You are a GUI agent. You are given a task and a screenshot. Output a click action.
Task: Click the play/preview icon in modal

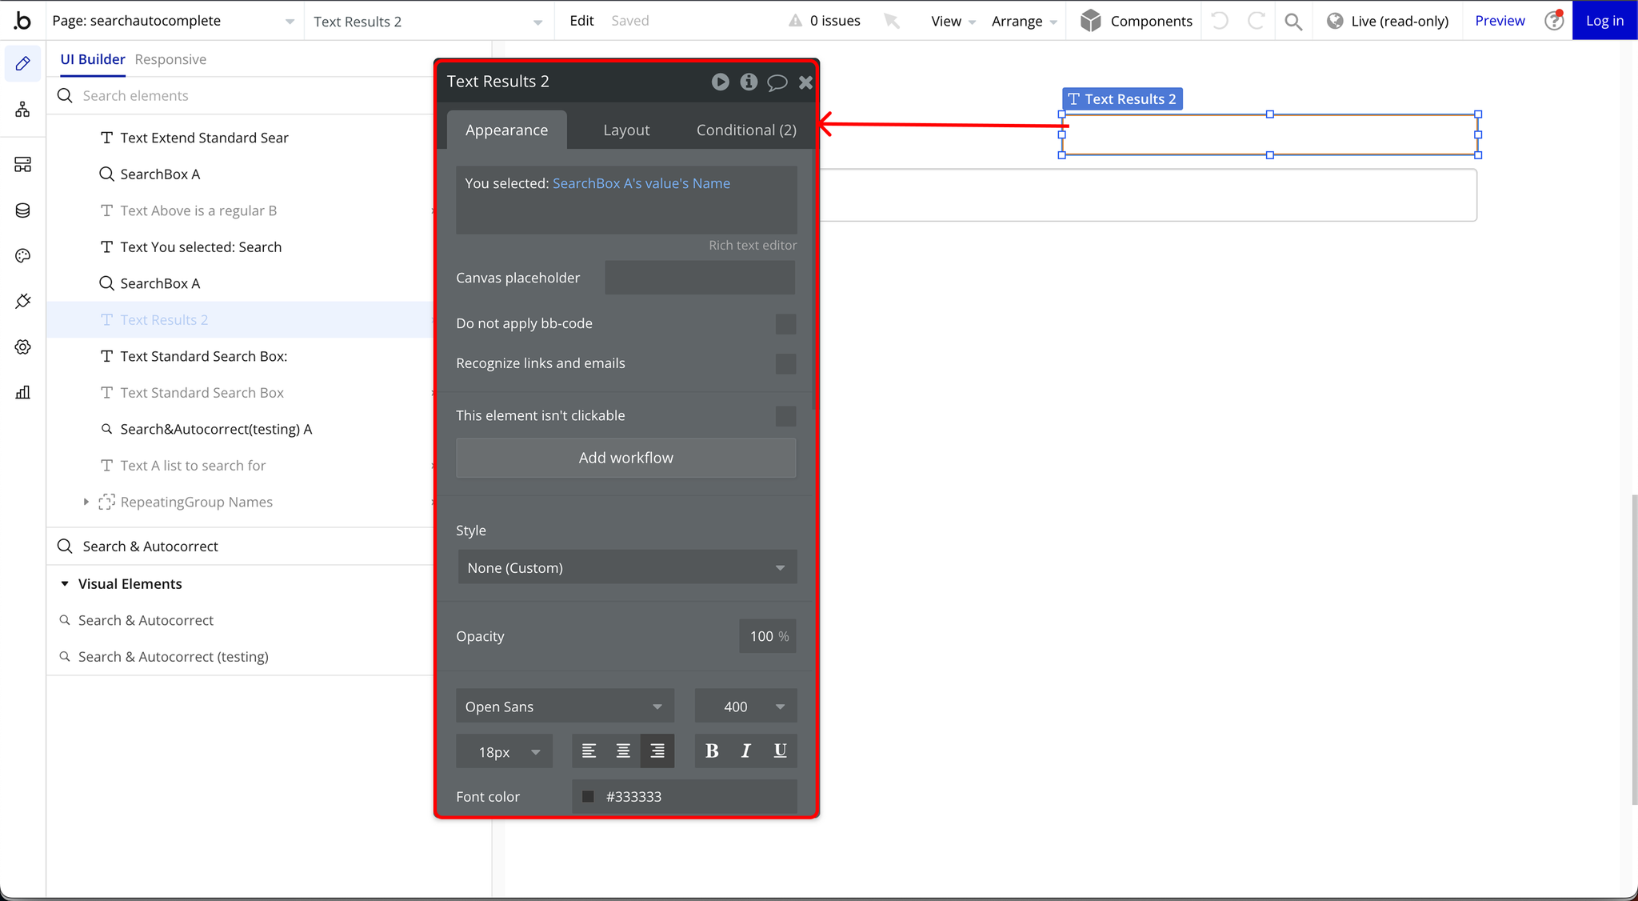[x=719, y=81]
